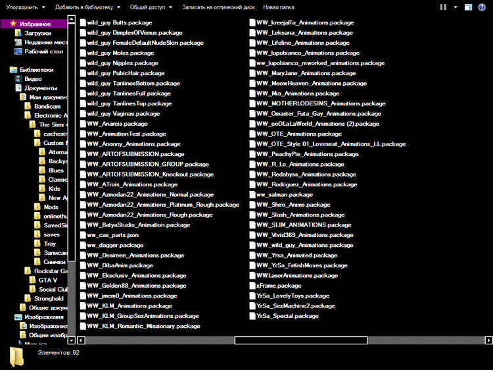
Task: Select file icon of wild_guy Moles.package
Action: 83,53
